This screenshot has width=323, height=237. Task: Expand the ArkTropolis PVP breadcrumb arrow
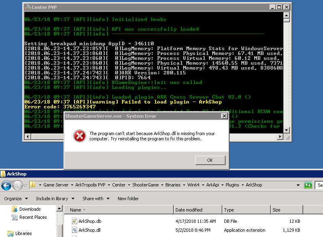pyautogui.click(x=109, y=185)
